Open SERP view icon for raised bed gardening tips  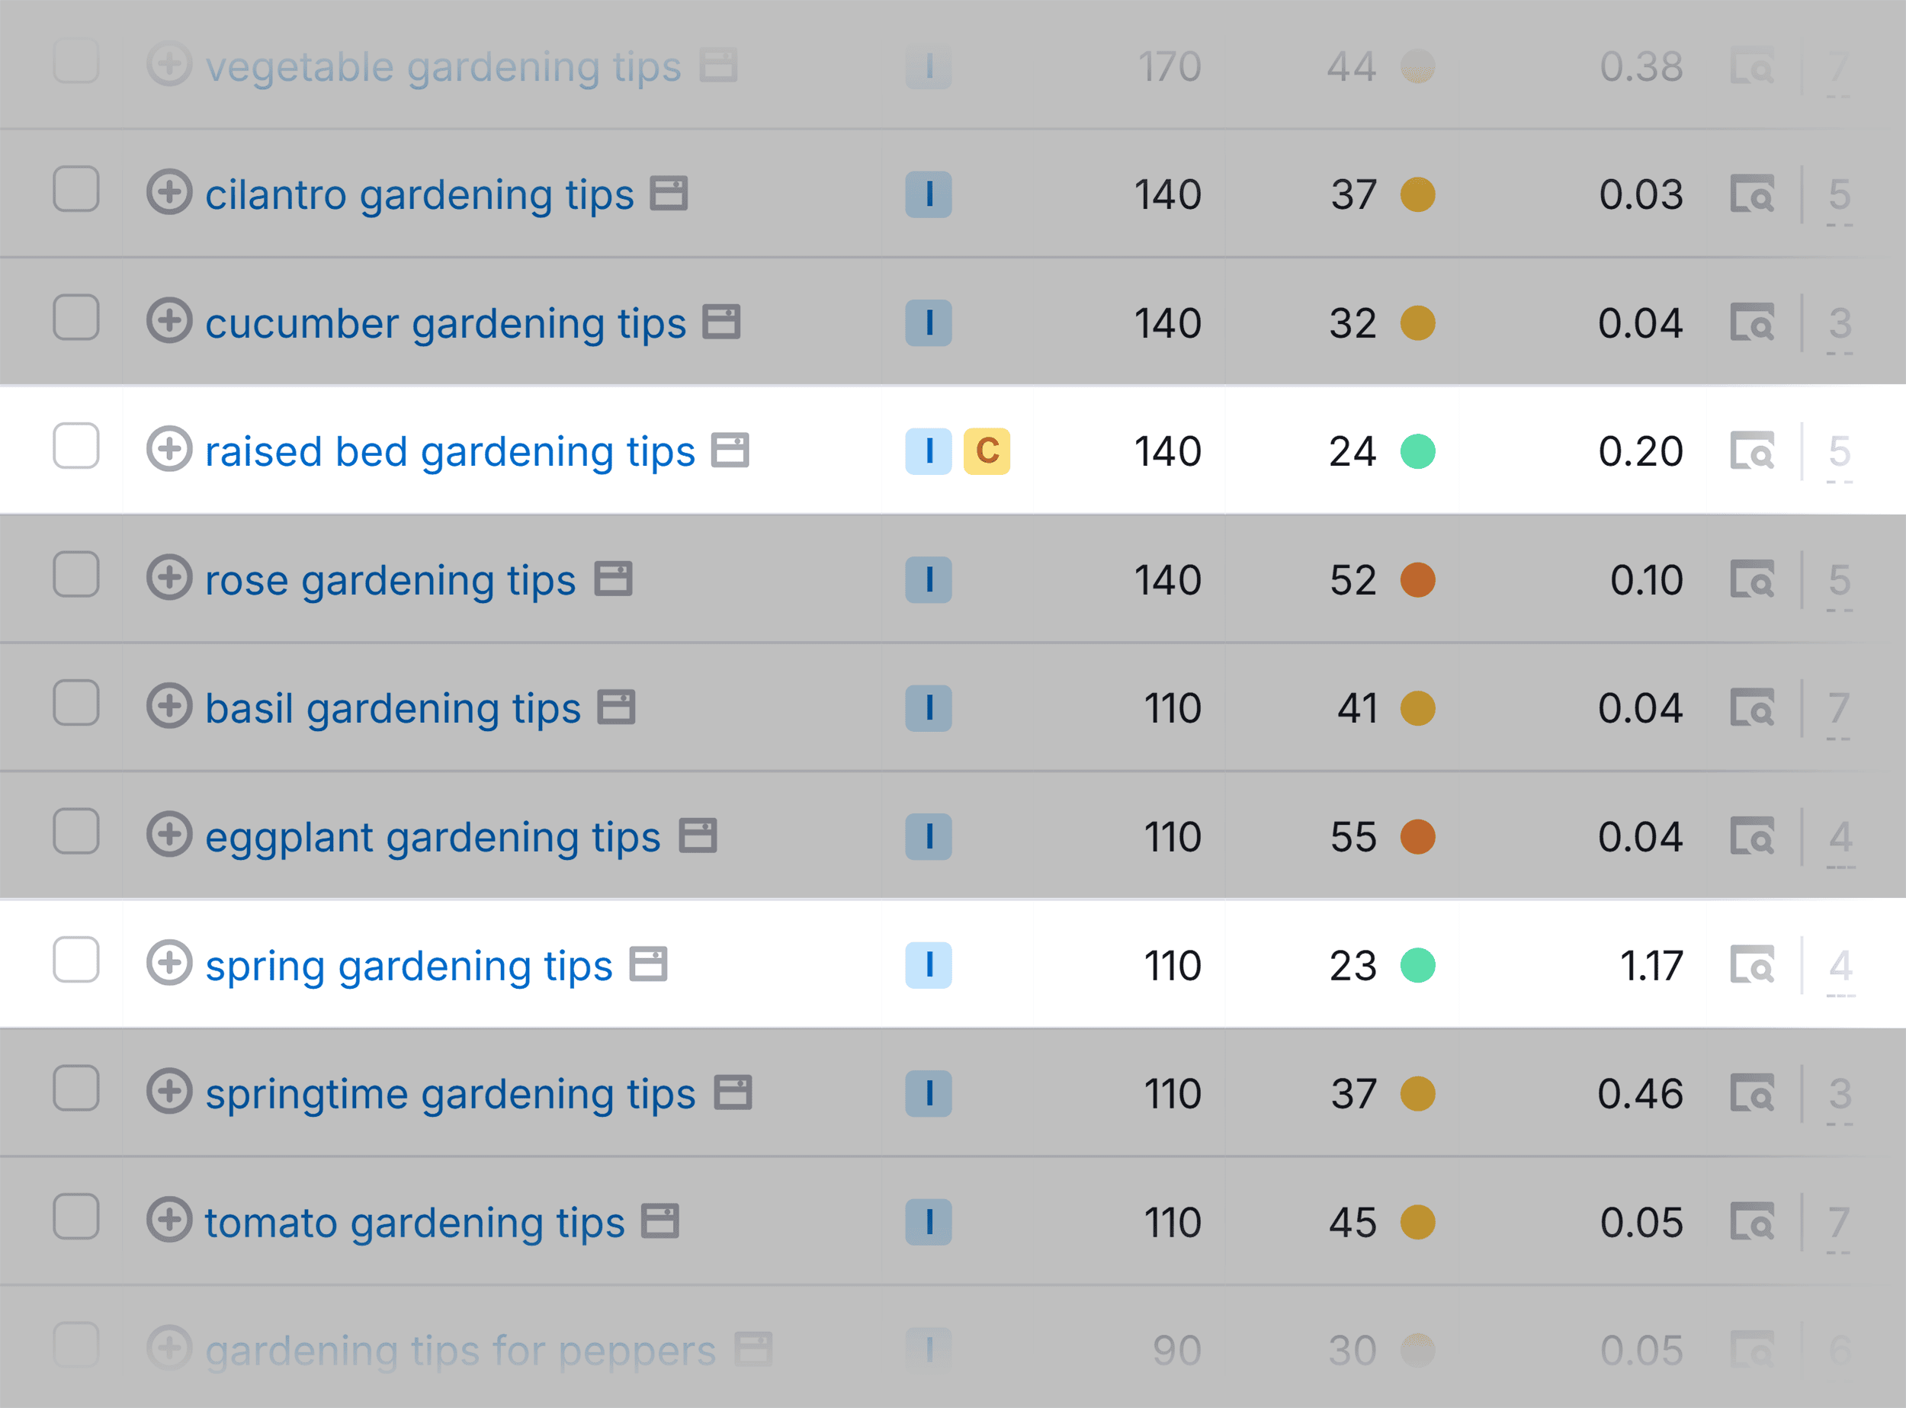pos(1752,452)
